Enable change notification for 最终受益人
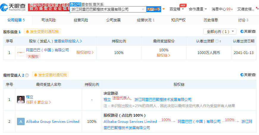259x135 pixels. click(x=50, y=75)
